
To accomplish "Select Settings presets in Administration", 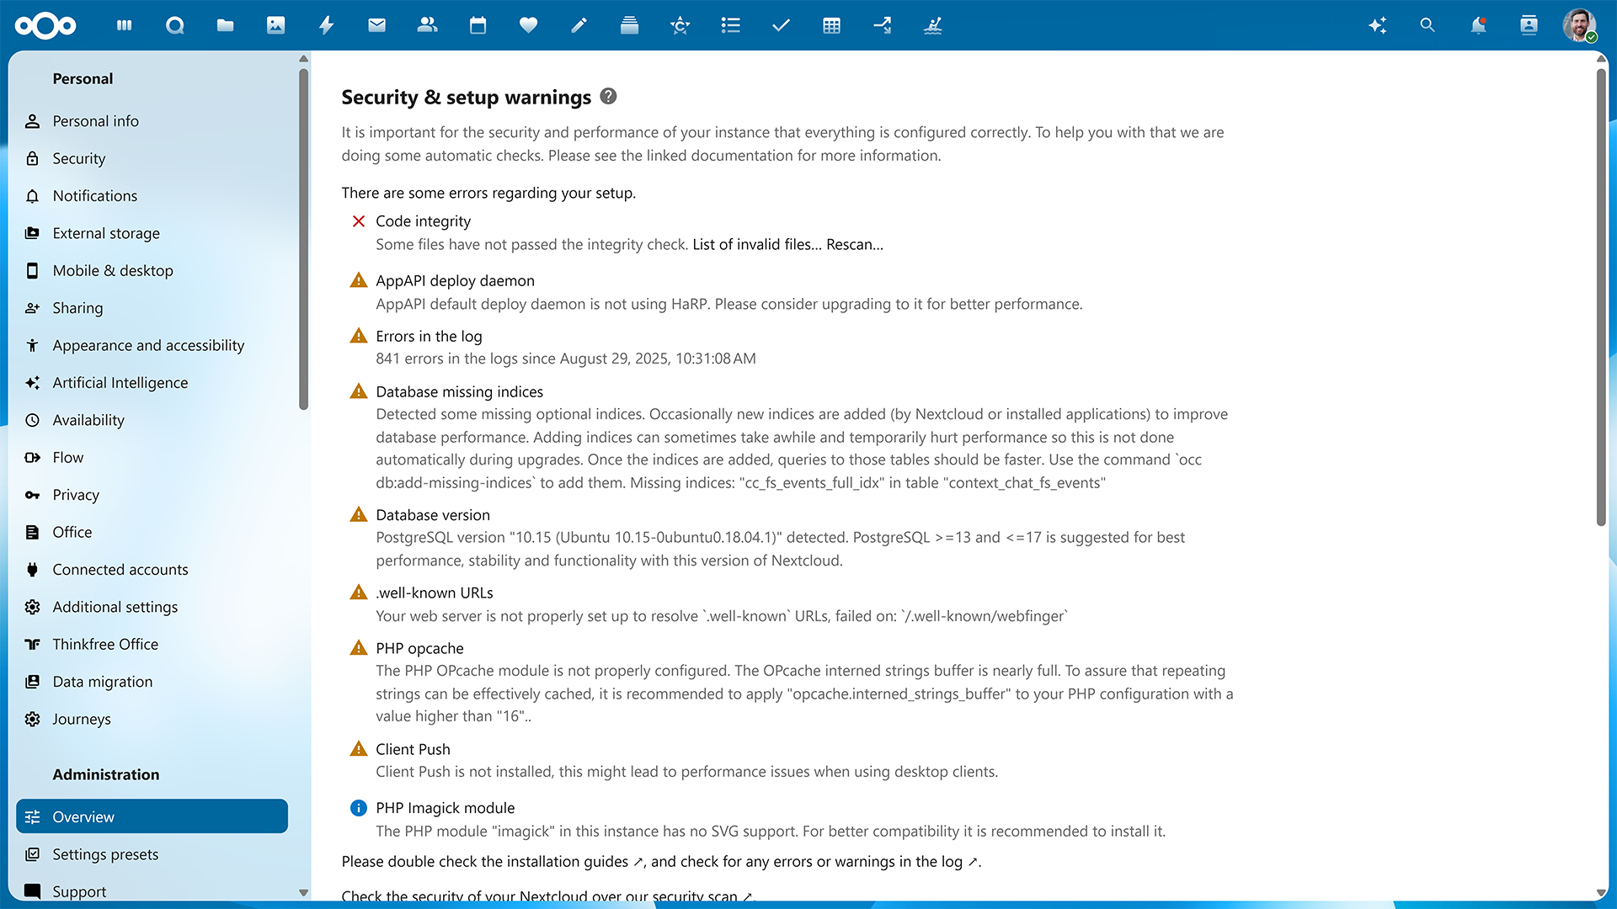I will [105, 854].
